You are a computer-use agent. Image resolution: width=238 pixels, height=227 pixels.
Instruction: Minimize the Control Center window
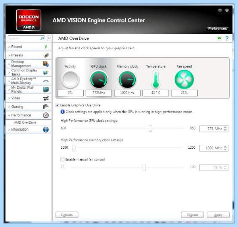[x=220, y=11]
